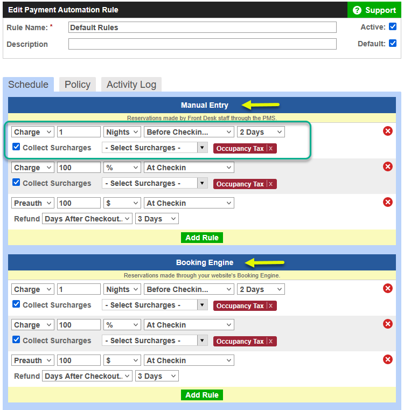Open the Activity Log tab
Screen dimensions: 404x410
pos(131,85)
